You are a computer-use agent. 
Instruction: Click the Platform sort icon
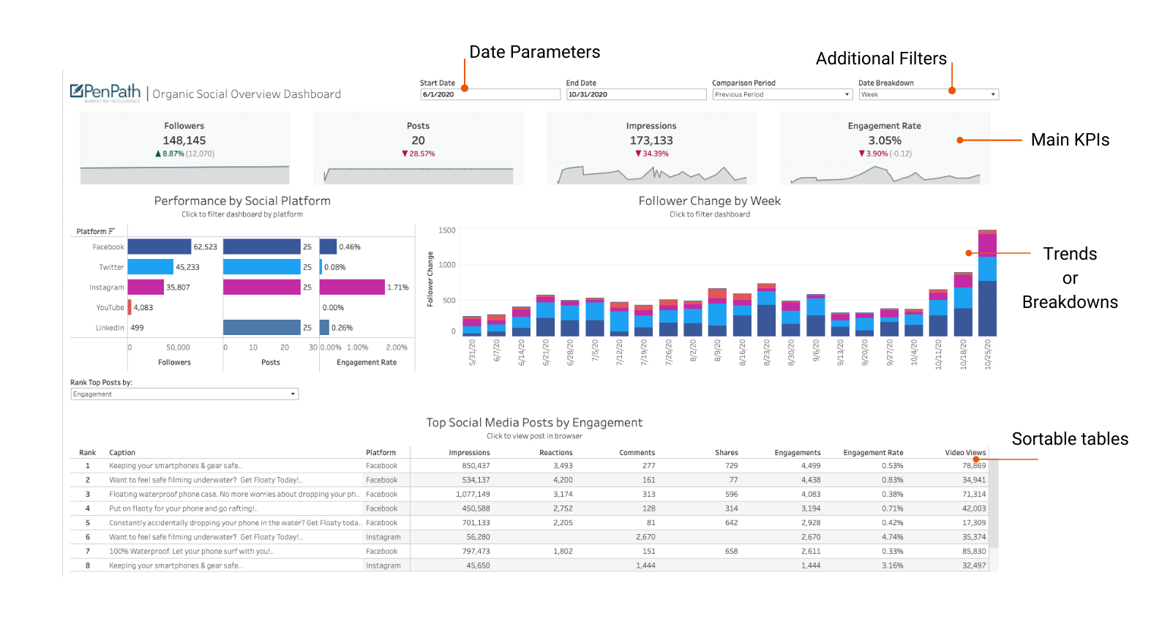pyautogui.click(x=112, y=231)
